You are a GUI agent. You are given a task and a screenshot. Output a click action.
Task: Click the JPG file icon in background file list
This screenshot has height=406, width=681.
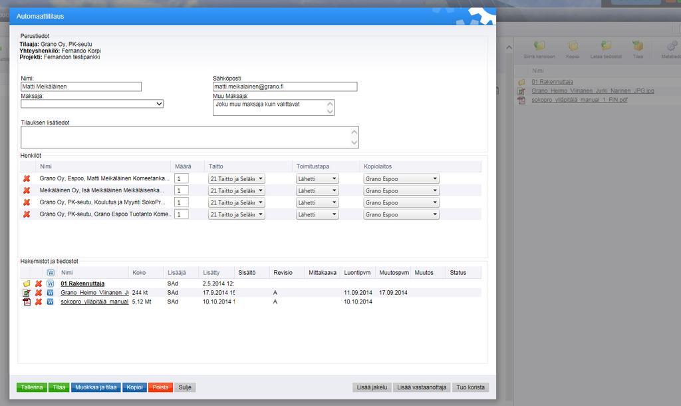[x=521, y=91]
